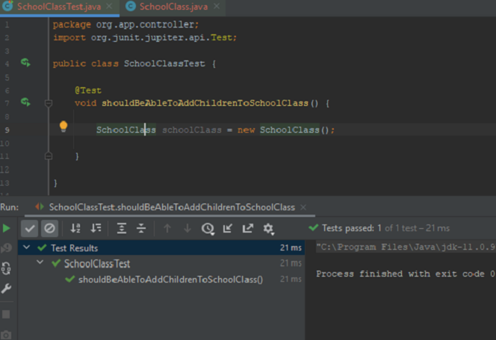The image size is (496, 340).
Task: Click the camera dump threads icon
Action: pyautogui.click(x=6, y=335)
